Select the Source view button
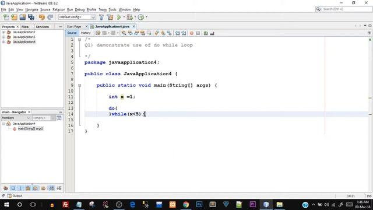 point(72,33)
